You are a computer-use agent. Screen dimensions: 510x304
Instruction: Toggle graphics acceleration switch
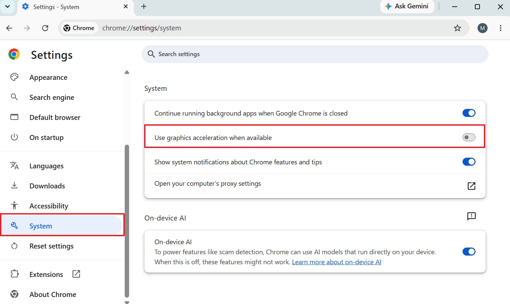(x=469, y=137)
